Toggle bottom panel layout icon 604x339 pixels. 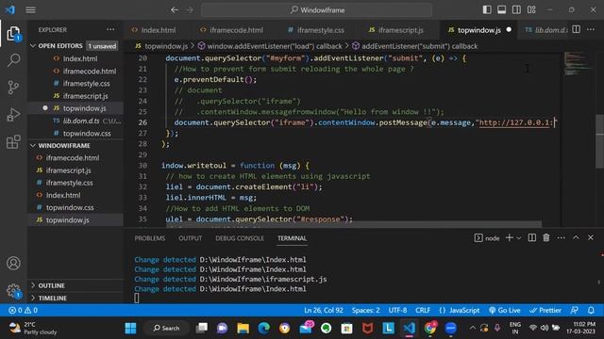click(x=501, y=9)
